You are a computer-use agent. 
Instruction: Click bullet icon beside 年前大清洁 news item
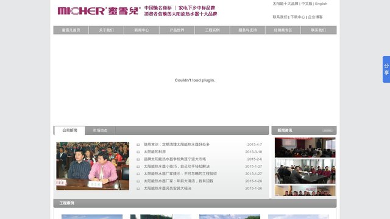(x=138, y=181)
